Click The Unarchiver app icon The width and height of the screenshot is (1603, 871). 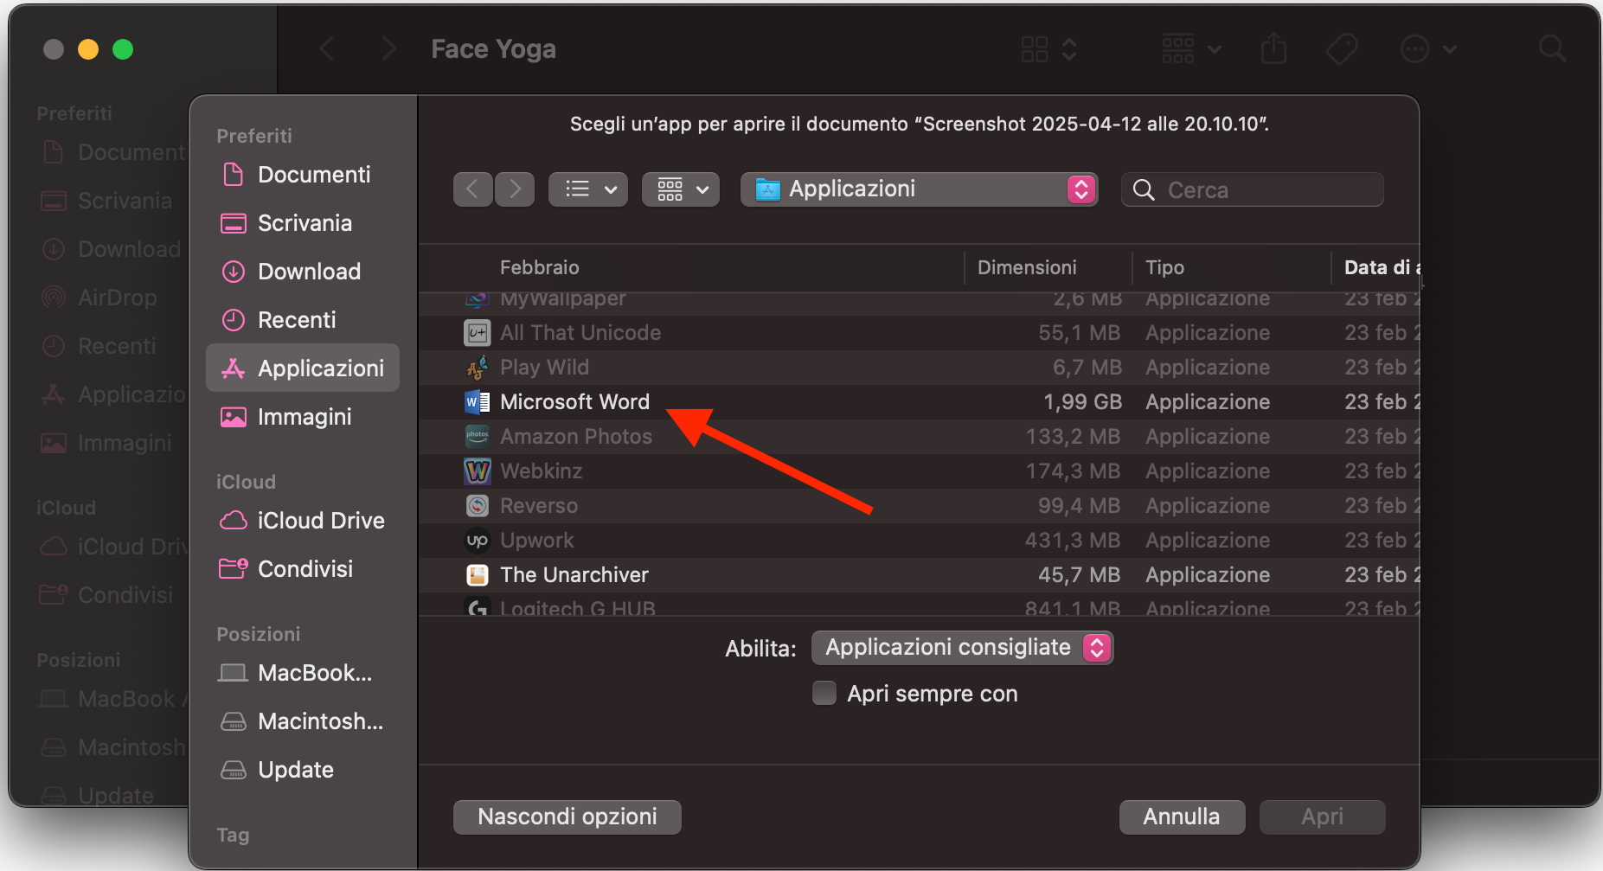tap(477, 574)
